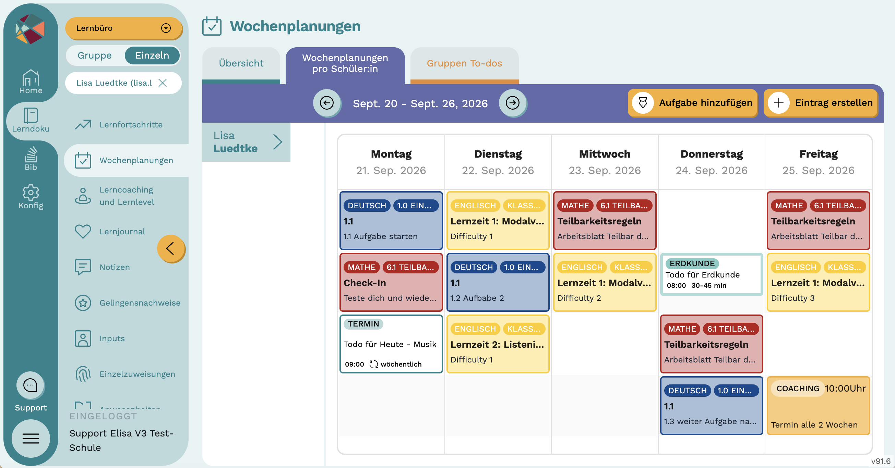Open Einzelzuweisungen fingerprint entry
This screenshot has height=468, width=895.
(x=125, y=374)
